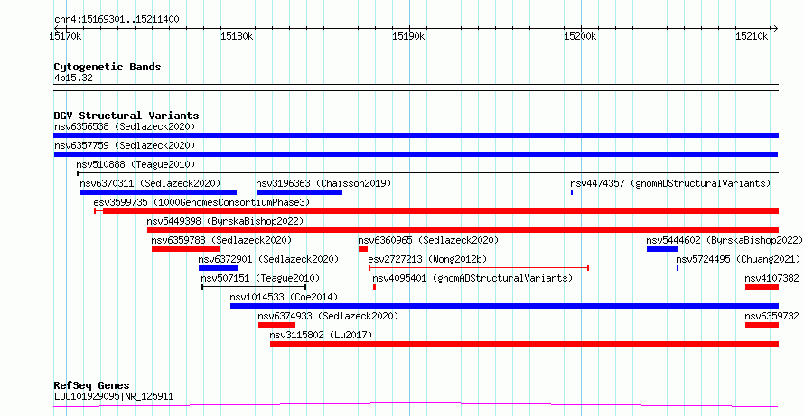Click the nsv5444602 (ByrskaBishop2022) label

pyautogui.click(x=725, y=240)
